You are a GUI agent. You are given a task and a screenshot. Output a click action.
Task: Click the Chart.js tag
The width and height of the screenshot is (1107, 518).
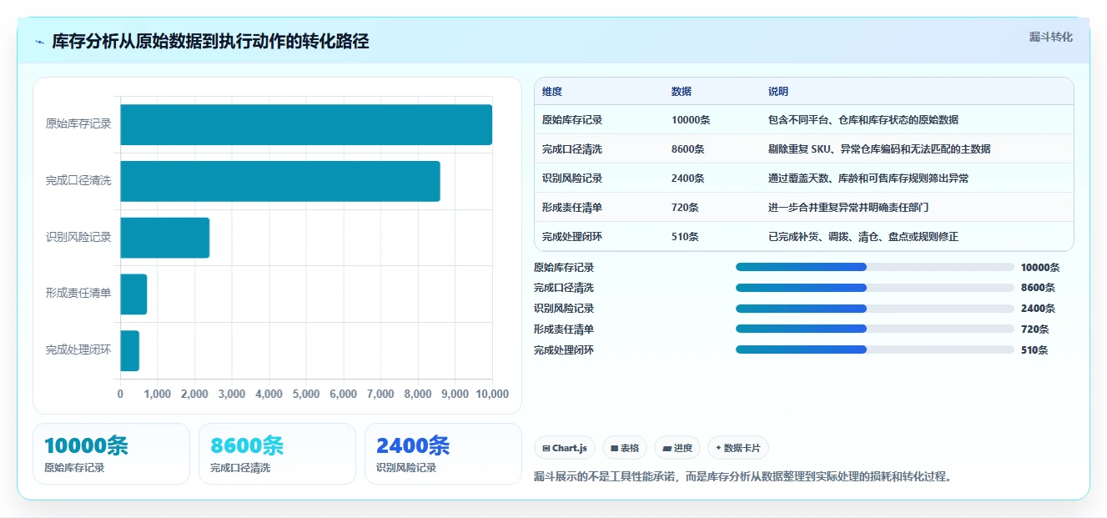pos(565,448)
